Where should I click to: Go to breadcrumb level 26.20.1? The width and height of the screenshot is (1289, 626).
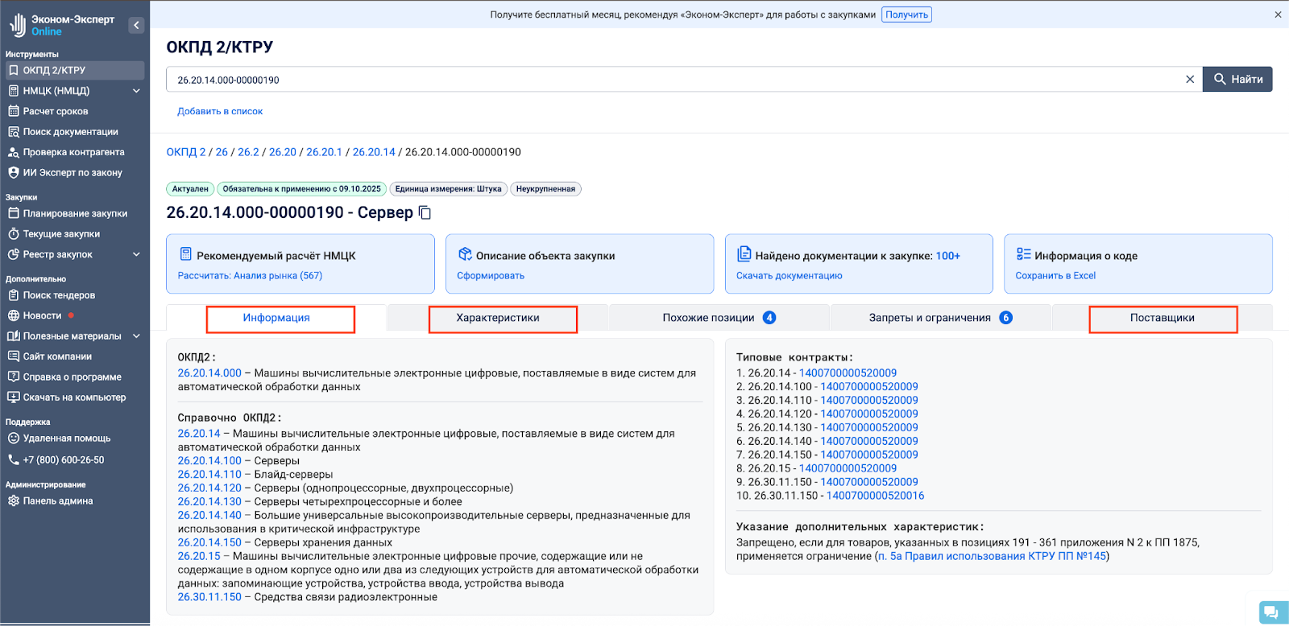pyautogui.click(x=324, y=152)
